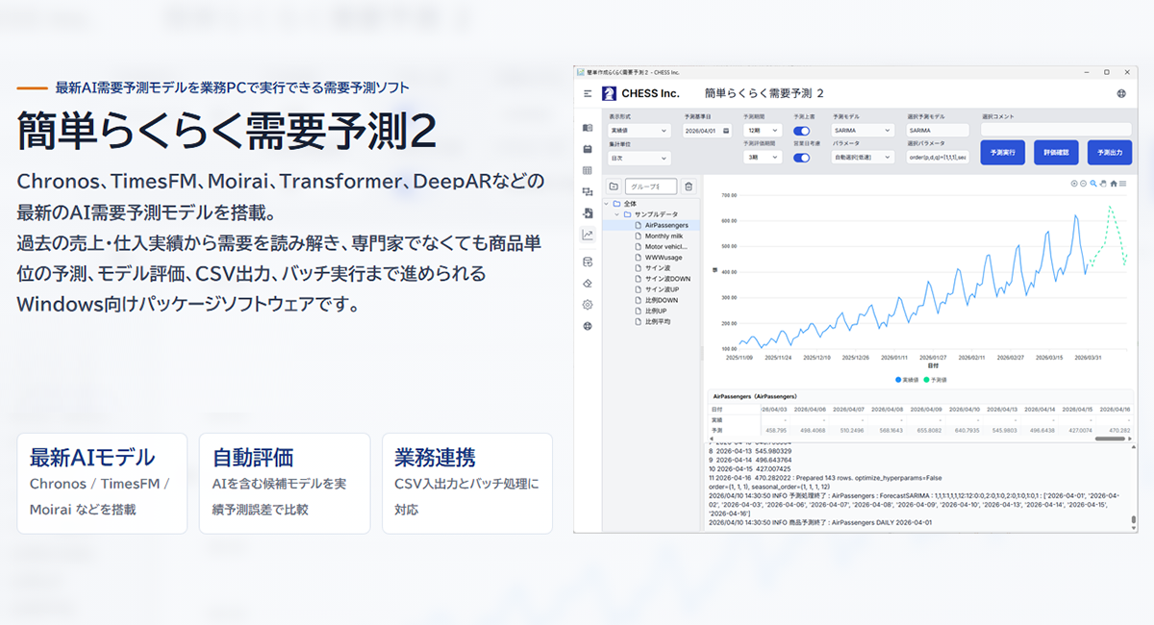Click the forecast chart icon in sidebar

click(x=588, y=235)
